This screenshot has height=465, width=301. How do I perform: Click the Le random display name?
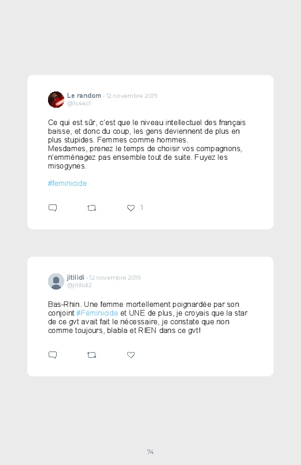coord(84,96)
